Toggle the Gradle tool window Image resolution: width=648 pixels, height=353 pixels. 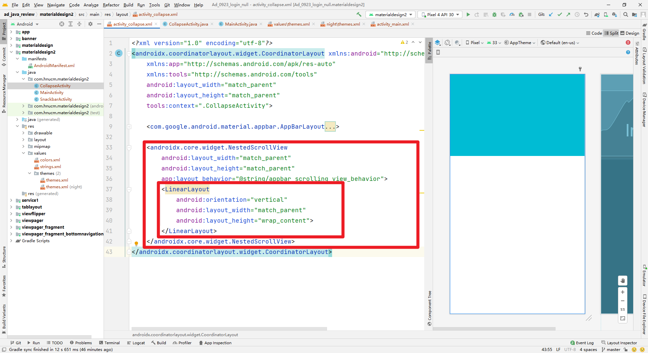(x=644, y=32)
